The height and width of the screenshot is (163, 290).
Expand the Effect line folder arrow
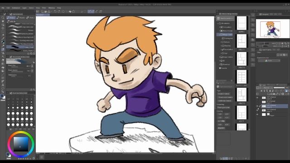[221, 46]
